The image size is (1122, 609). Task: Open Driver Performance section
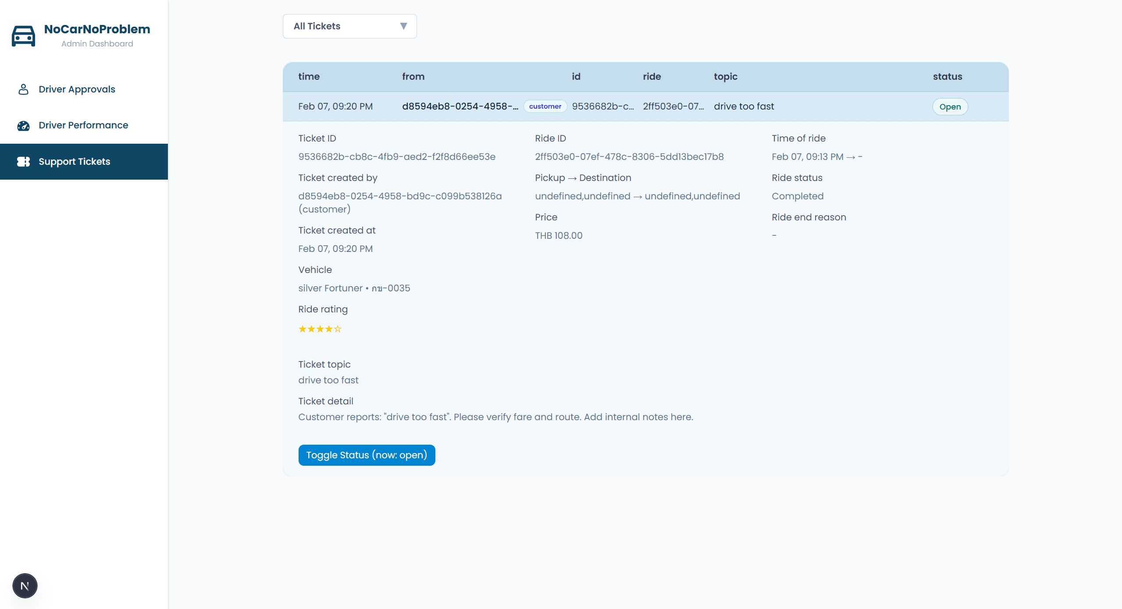[84, 125]
